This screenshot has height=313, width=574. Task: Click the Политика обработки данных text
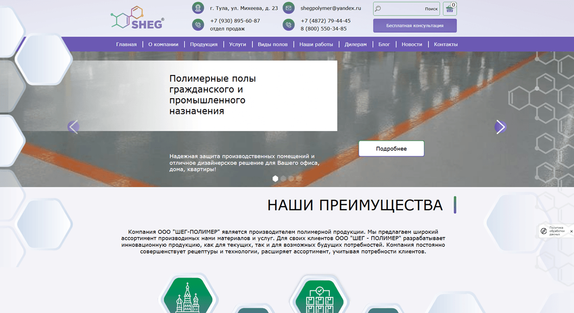[x=557, y=231]
